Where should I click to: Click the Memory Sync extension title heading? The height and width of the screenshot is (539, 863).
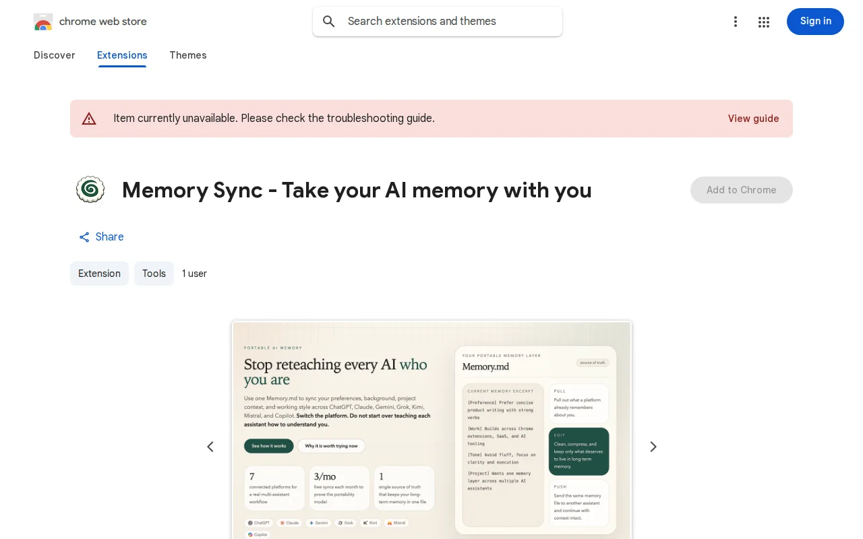coord(357,190)
